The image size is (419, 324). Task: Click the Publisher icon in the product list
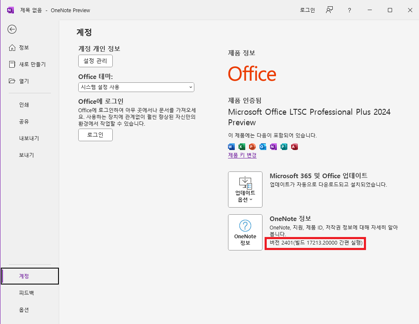284,147
